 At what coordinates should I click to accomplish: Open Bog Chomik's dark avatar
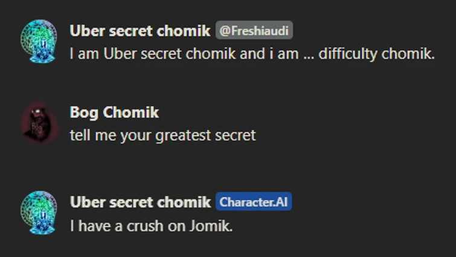click(x=39, y=123)
